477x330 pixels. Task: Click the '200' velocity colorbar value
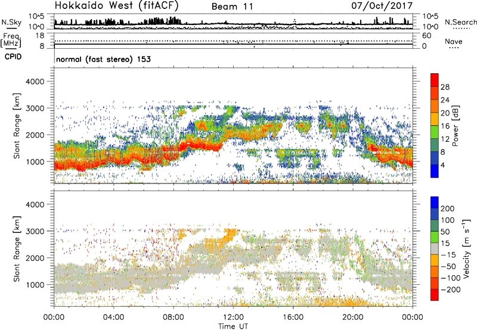(x=448, y=208)
